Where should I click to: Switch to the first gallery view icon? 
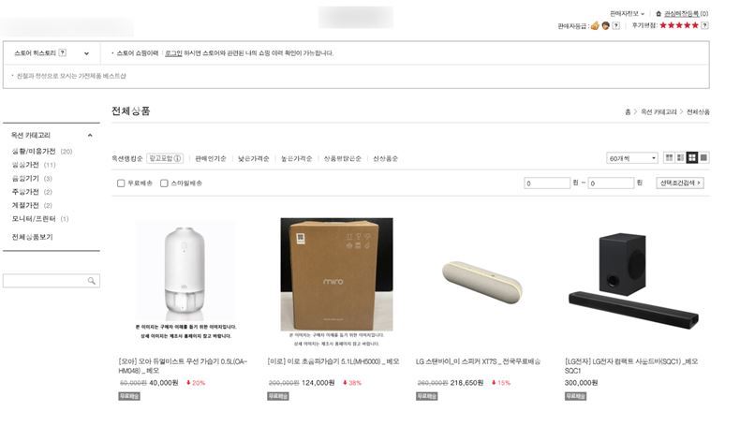point(669,157)
